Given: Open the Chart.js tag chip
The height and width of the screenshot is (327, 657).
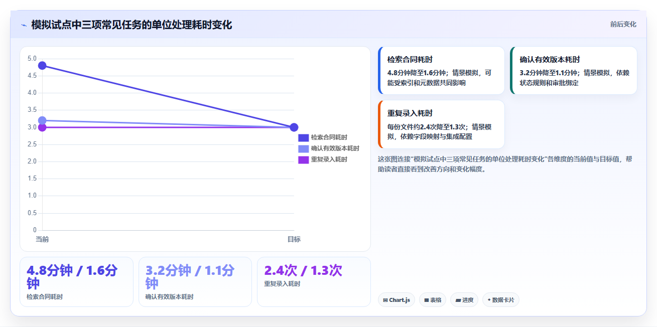Looking at the screenshot, I should [397, 300].
